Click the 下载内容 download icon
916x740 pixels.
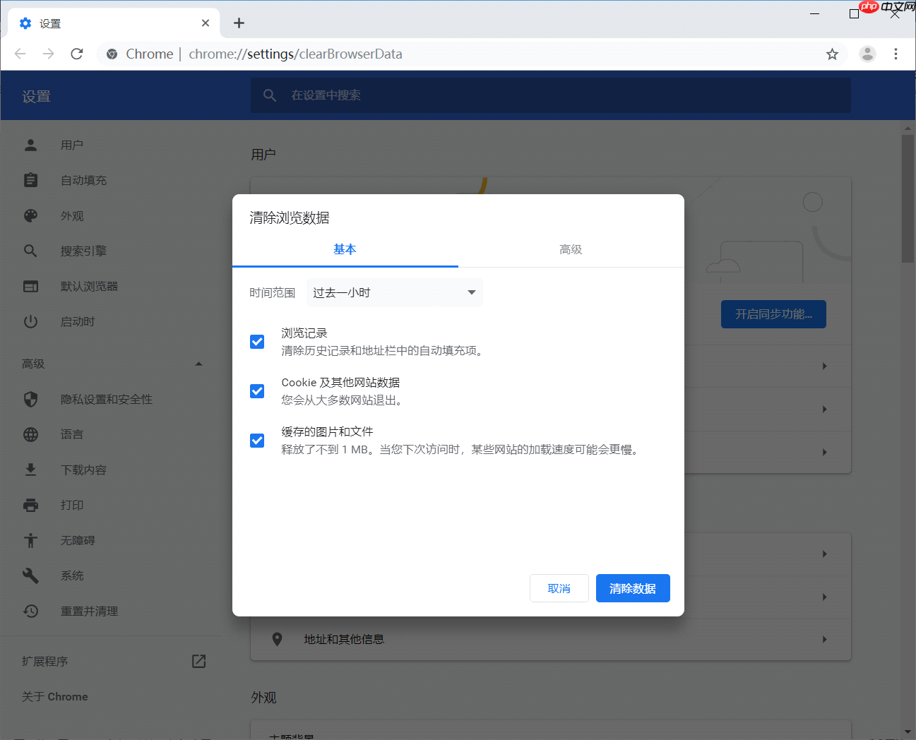[30, 470]
